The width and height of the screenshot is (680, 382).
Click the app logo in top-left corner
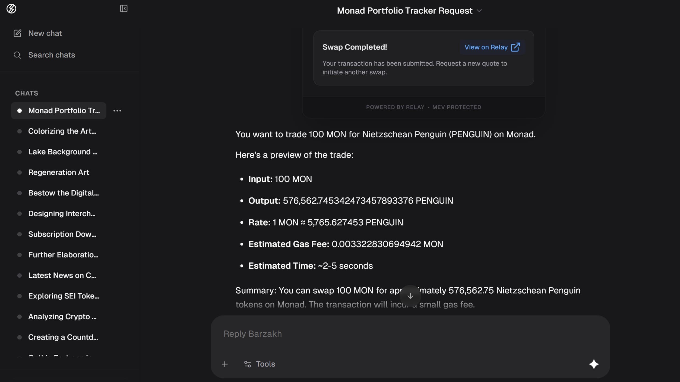11,9
